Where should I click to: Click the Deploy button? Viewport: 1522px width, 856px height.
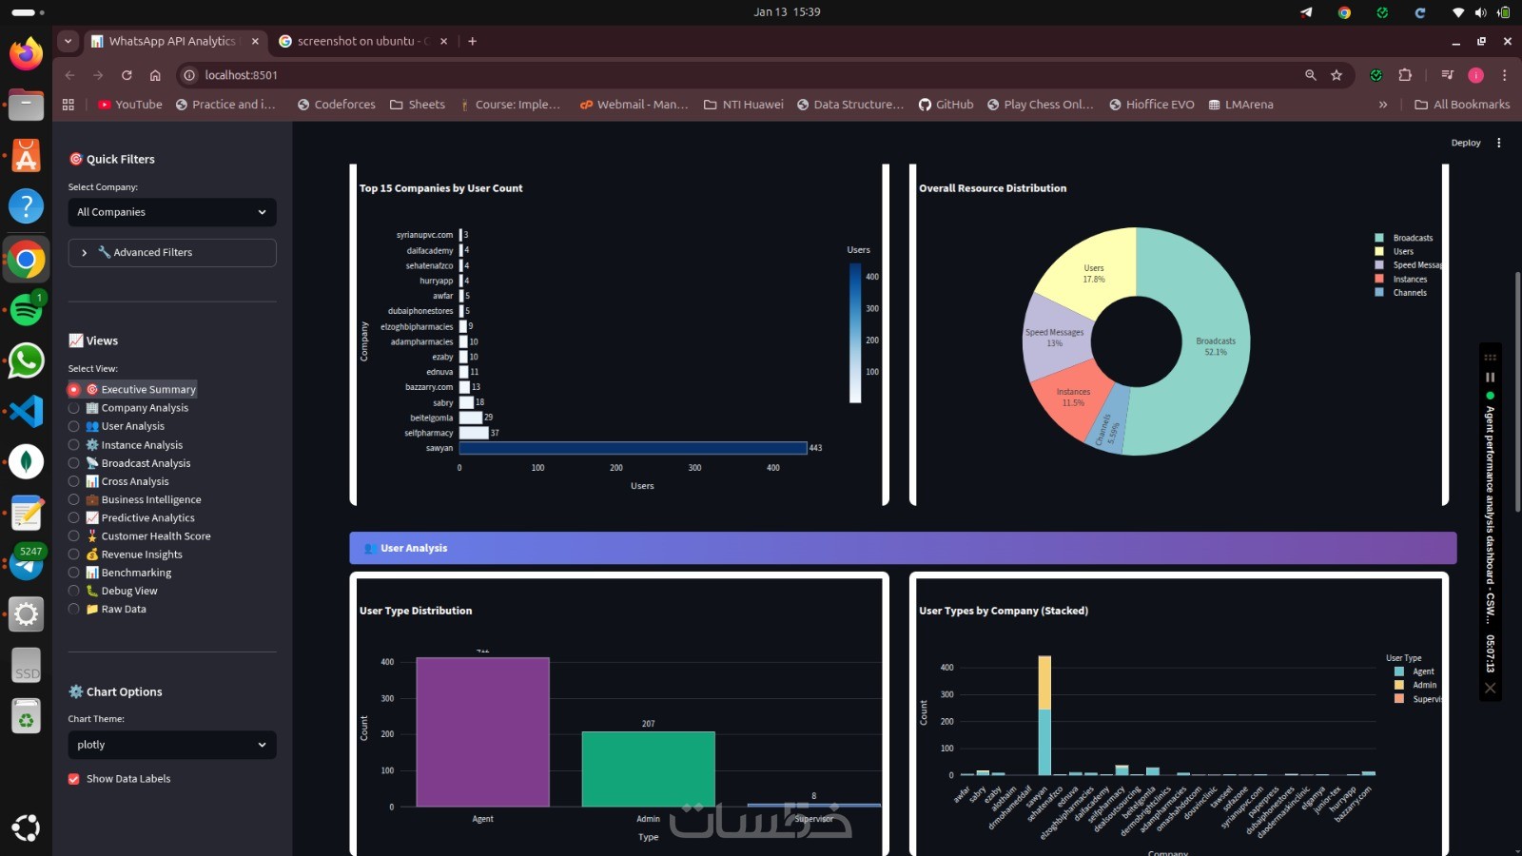pyautogui.click(x=1466, y=143)
